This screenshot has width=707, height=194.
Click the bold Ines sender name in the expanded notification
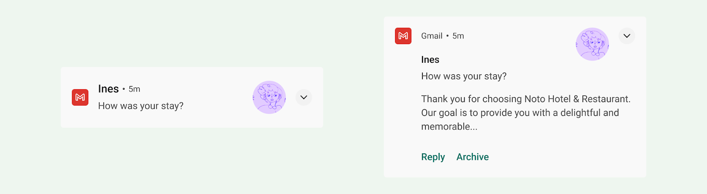[x=430, y=60]
